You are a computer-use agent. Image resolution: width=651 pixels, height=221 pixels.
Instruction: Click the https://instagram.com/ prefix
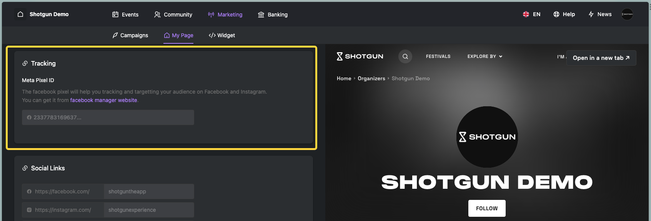point(63,210)
